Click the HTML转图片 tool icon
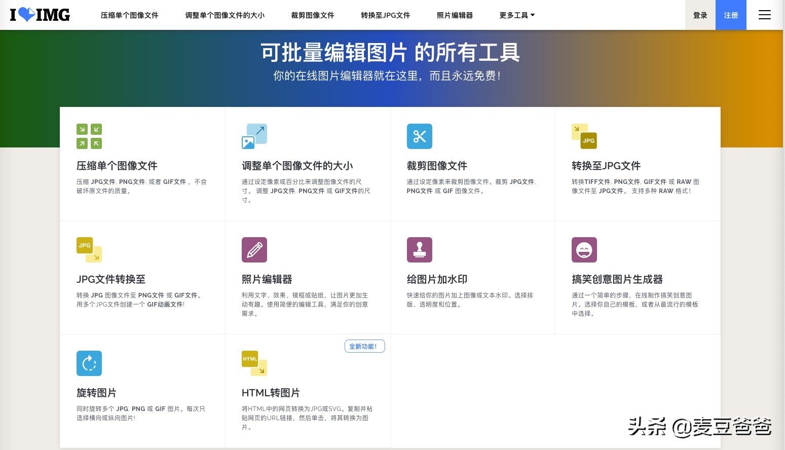785x450 pixels. pyautogui.click(x=254, y=363)
